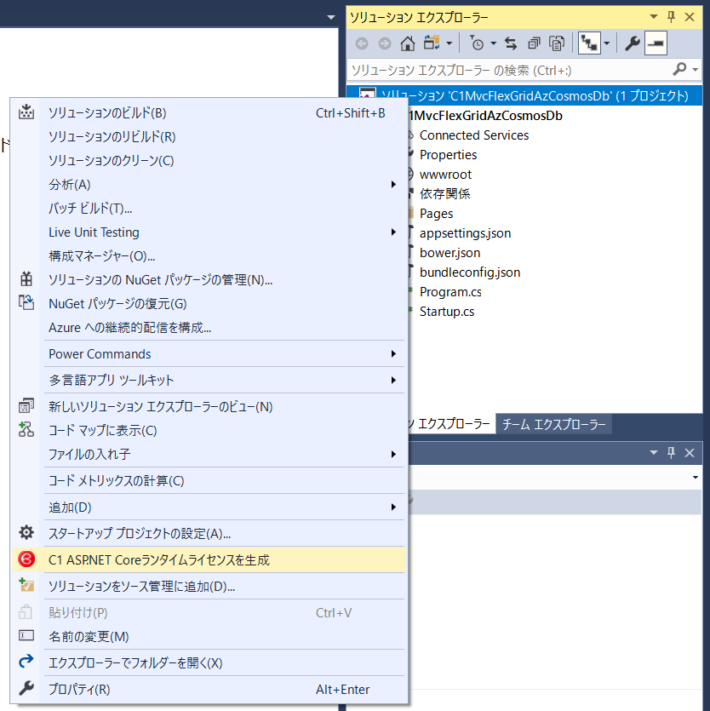Select Connected Services node

tap(474, 135)
